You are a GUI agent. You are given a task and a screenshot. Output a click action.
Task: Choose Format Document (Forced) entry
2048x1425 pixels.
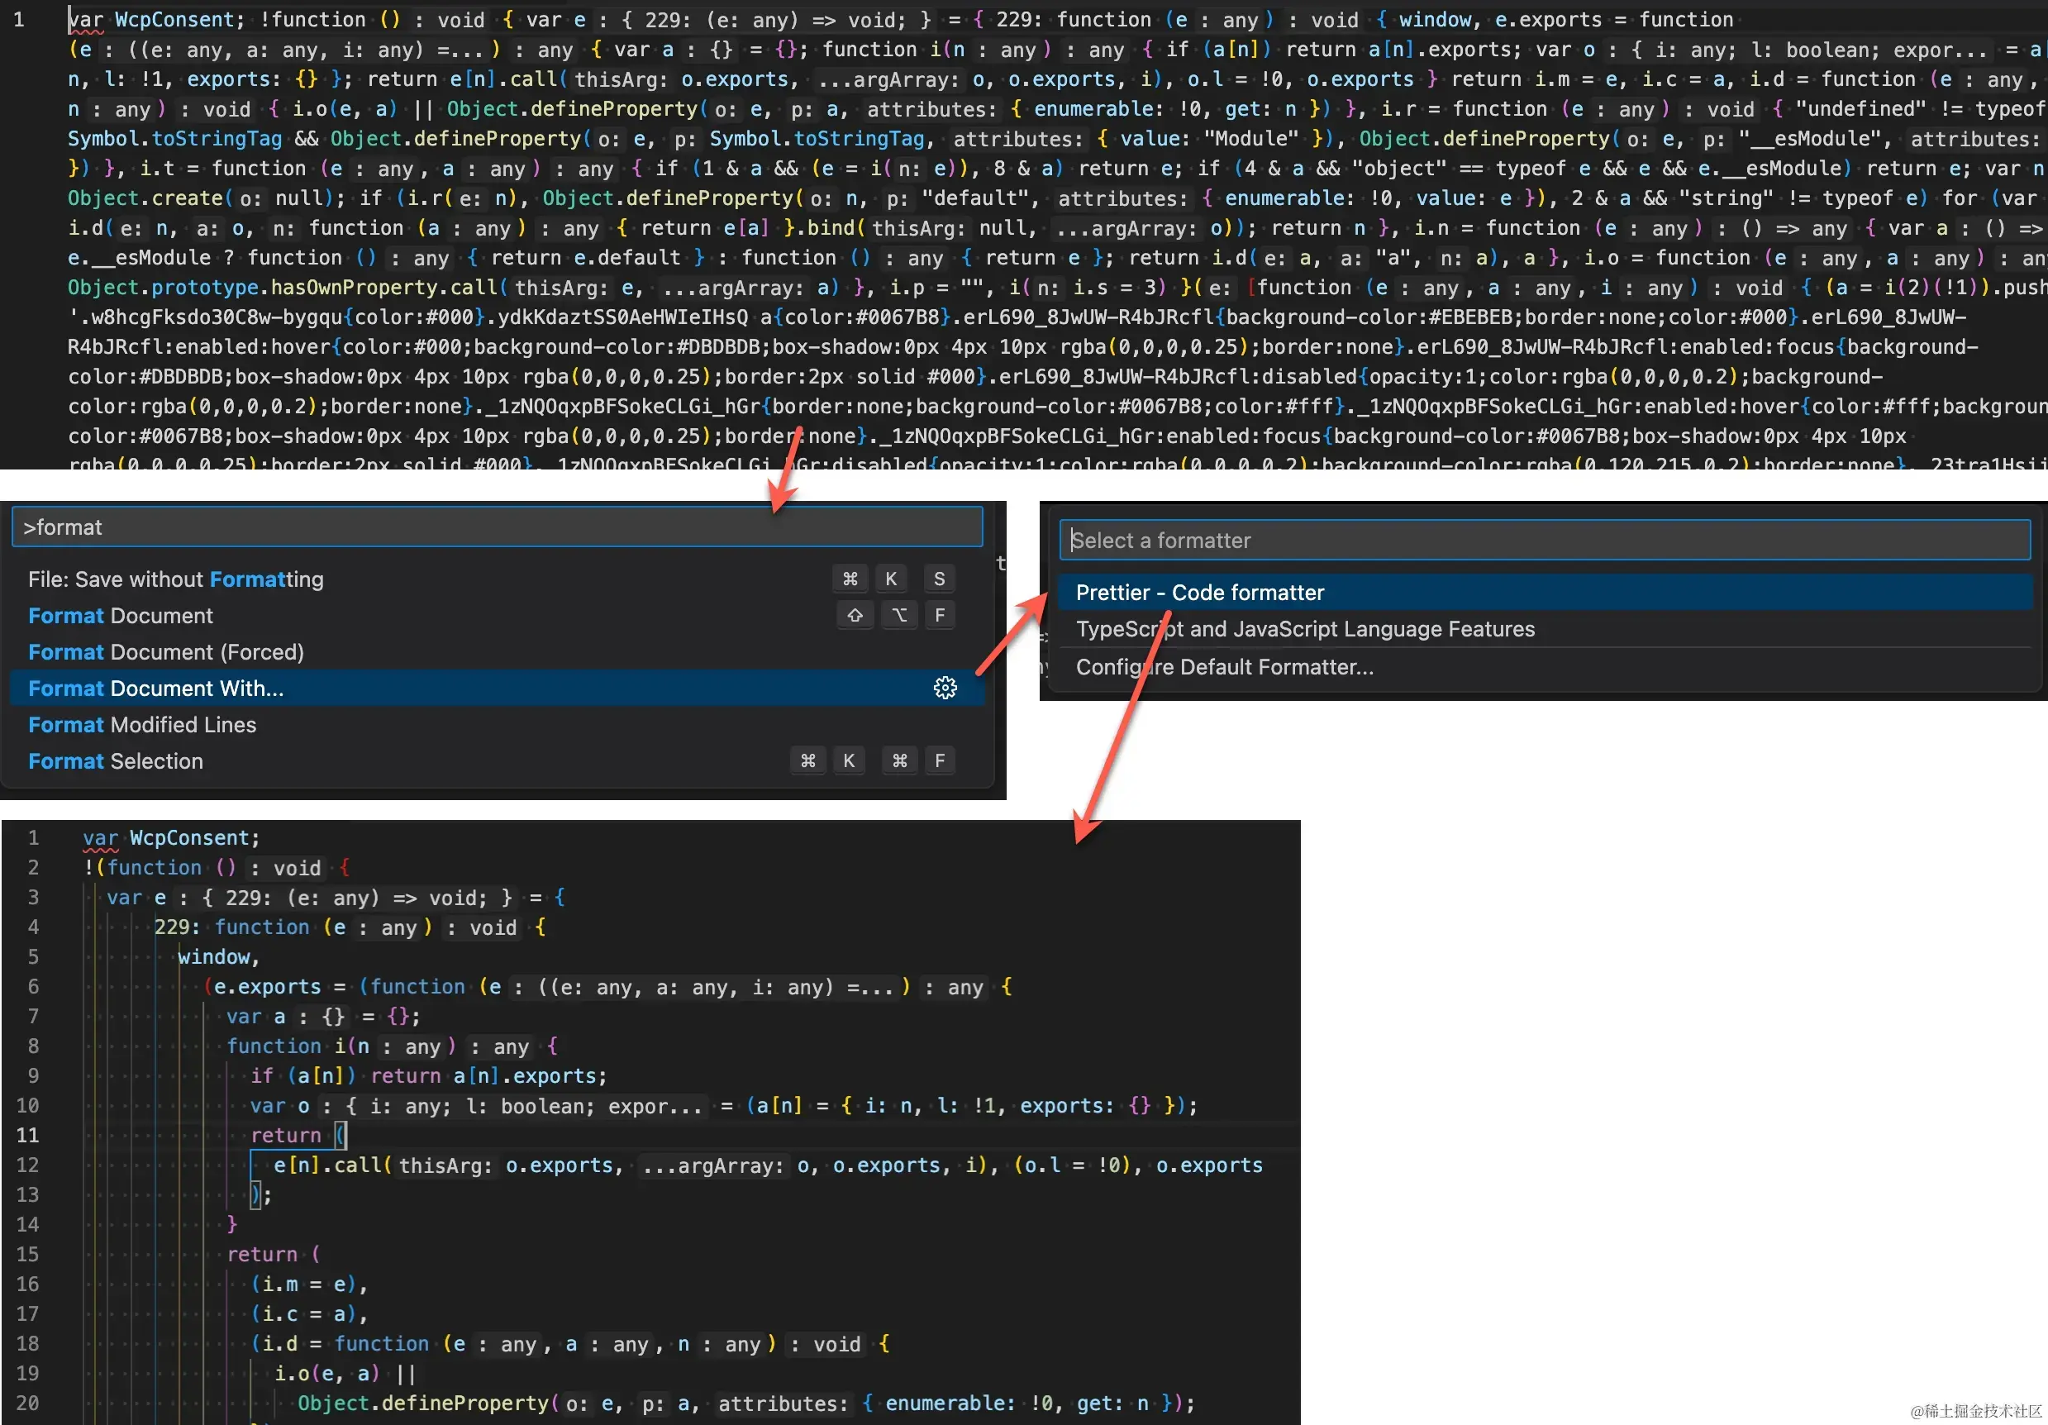[166, 652]
